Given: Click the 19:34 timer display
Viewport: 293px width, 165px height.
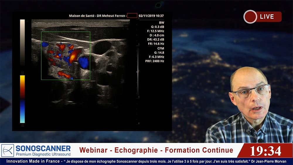Looking at the screenshot, I should 265,151.
